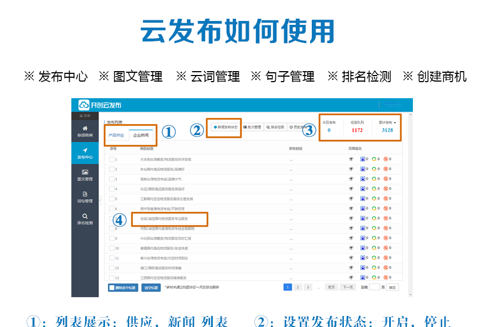Click the green 360 icon in row 10
The image size is (492, 327).
pos(374,248)
